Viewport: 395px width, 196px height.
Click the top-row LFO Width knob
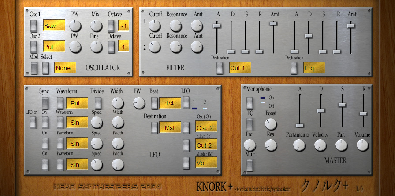(118, 103)
